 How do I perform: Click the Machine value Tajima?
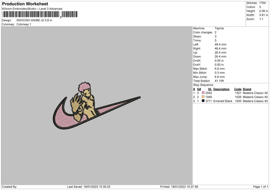pos(219,28)
